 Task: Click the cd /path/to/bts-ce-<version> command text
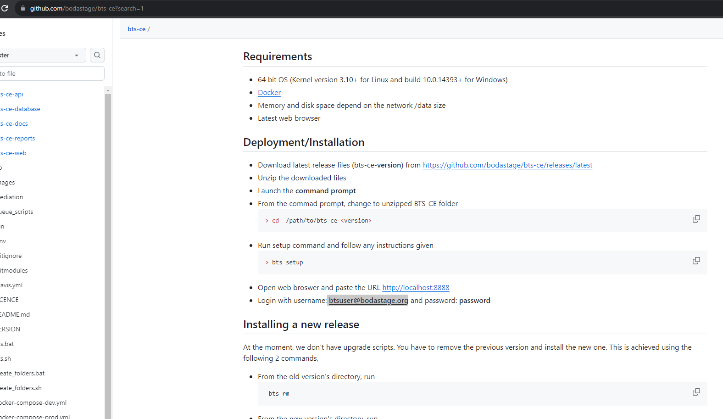(322, 221)
